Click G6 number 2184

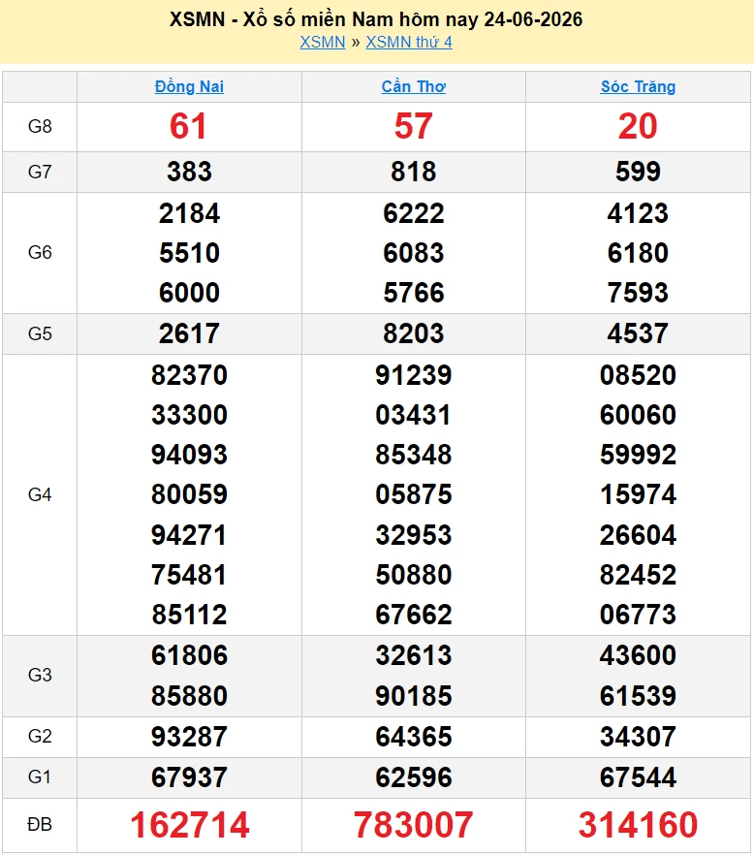[x=189, y=213]
